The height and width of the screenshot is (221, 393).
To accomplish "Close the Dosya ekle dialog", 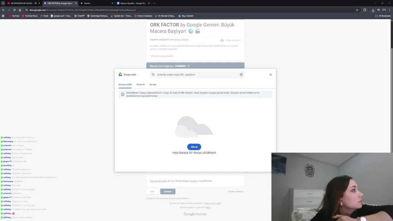I will pyautogui.click(x=270, y=75).
